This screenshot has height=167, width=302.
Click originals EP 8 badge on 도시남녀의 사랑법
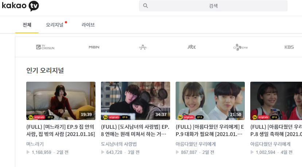[116, 117]
